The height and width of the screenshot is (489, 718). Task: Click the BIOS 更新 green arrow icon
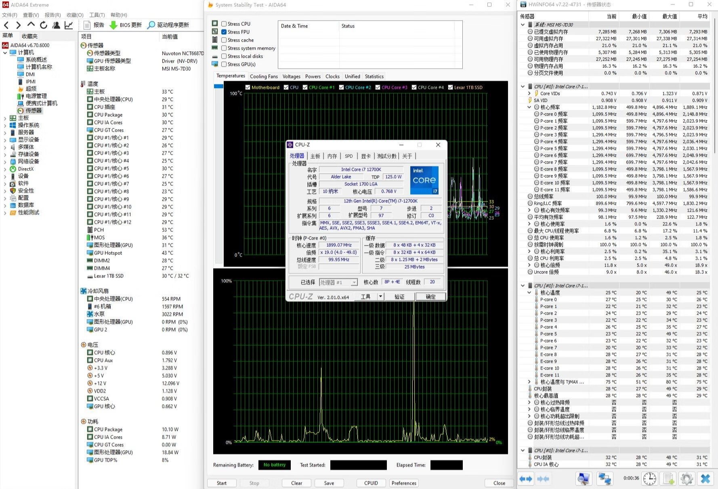(113, 25)
